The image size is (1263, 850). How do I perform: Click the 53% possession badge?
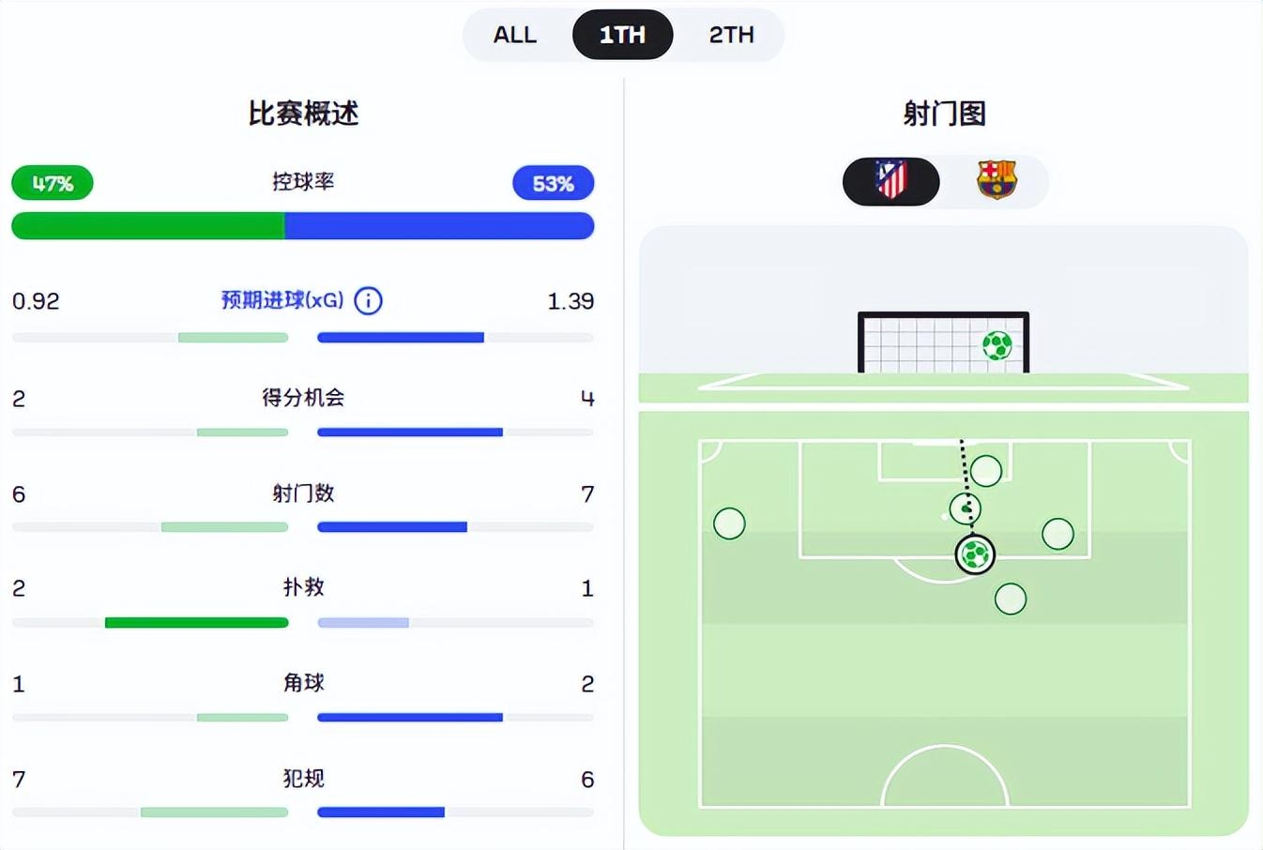click(x=553, y=183)
